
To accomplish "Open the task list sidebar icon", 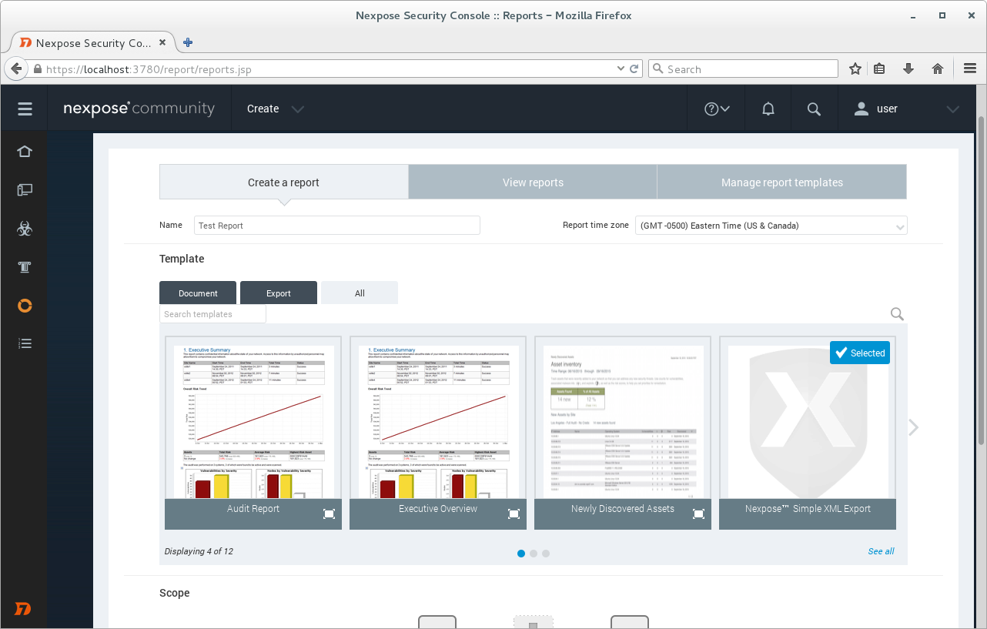I will click(x=25, y=343).
